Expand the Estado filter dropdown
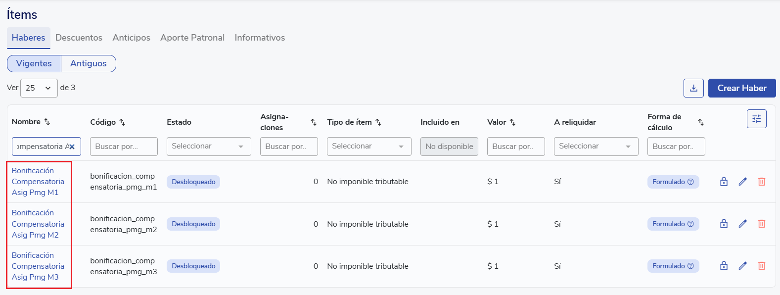This screenshot has width=780, height=295. point(208,147)
